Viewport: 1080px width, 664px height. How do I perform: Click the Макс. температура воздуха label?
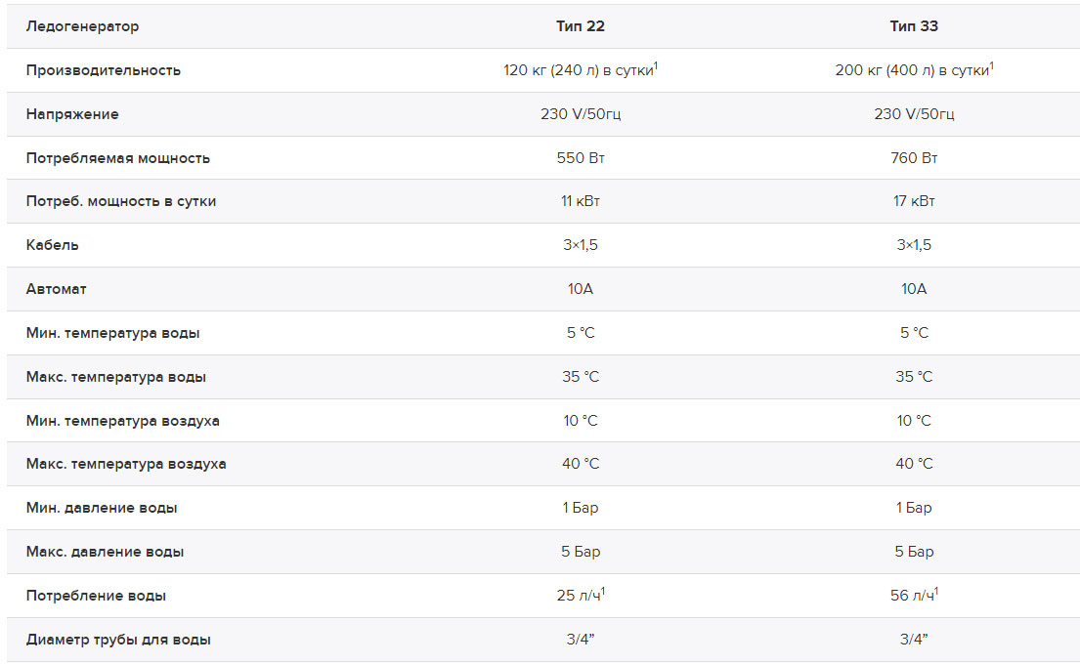click(126, 465)
